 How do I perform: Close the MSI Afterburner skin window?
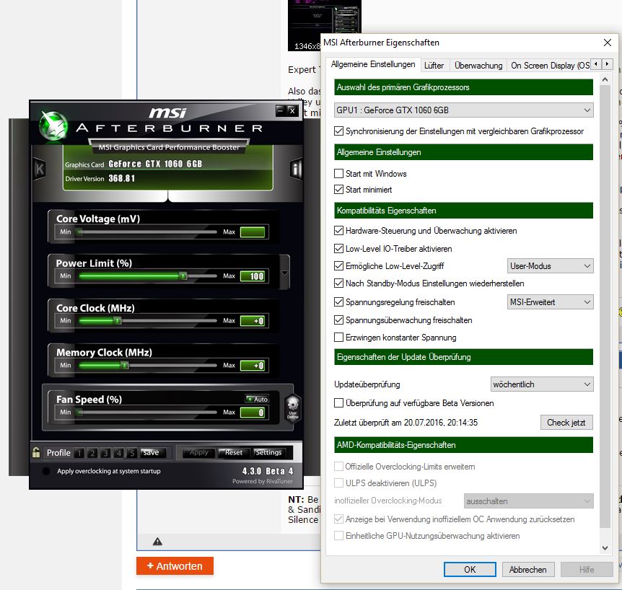click(x=292, y=110)
